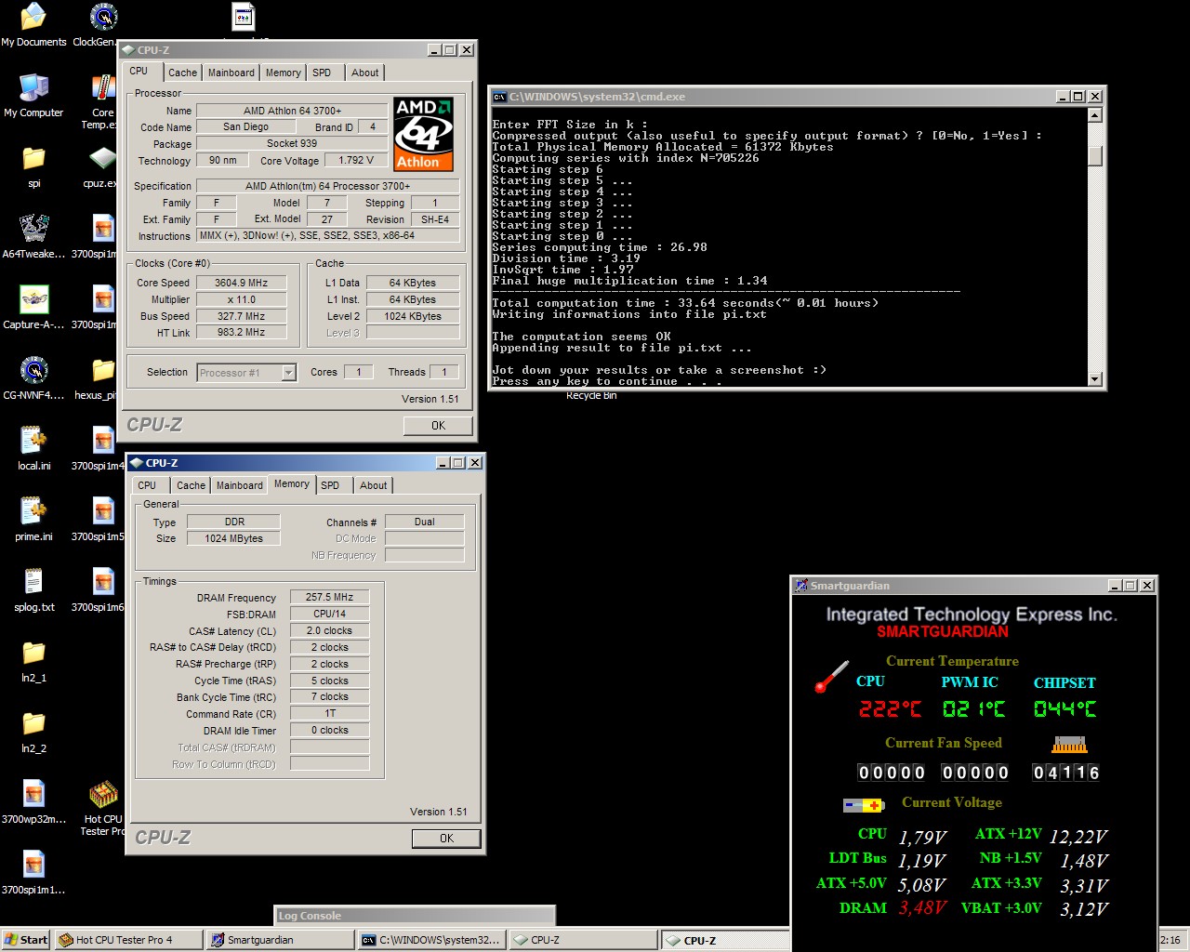Click the thermometer icon in Smartguardian
This screenshot has height=952, width=1190.
831,677
